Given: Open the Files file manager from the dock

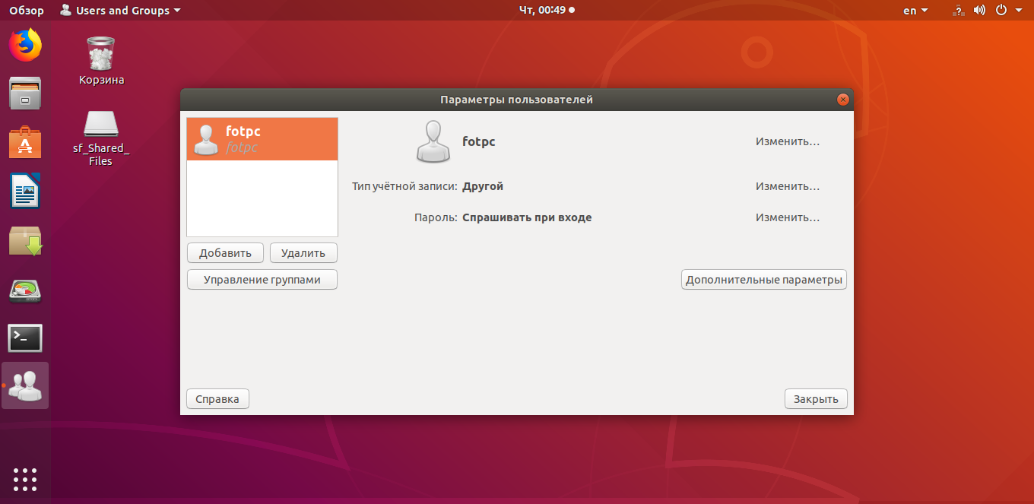Looking at the screenshot, I should click(25, 93).
